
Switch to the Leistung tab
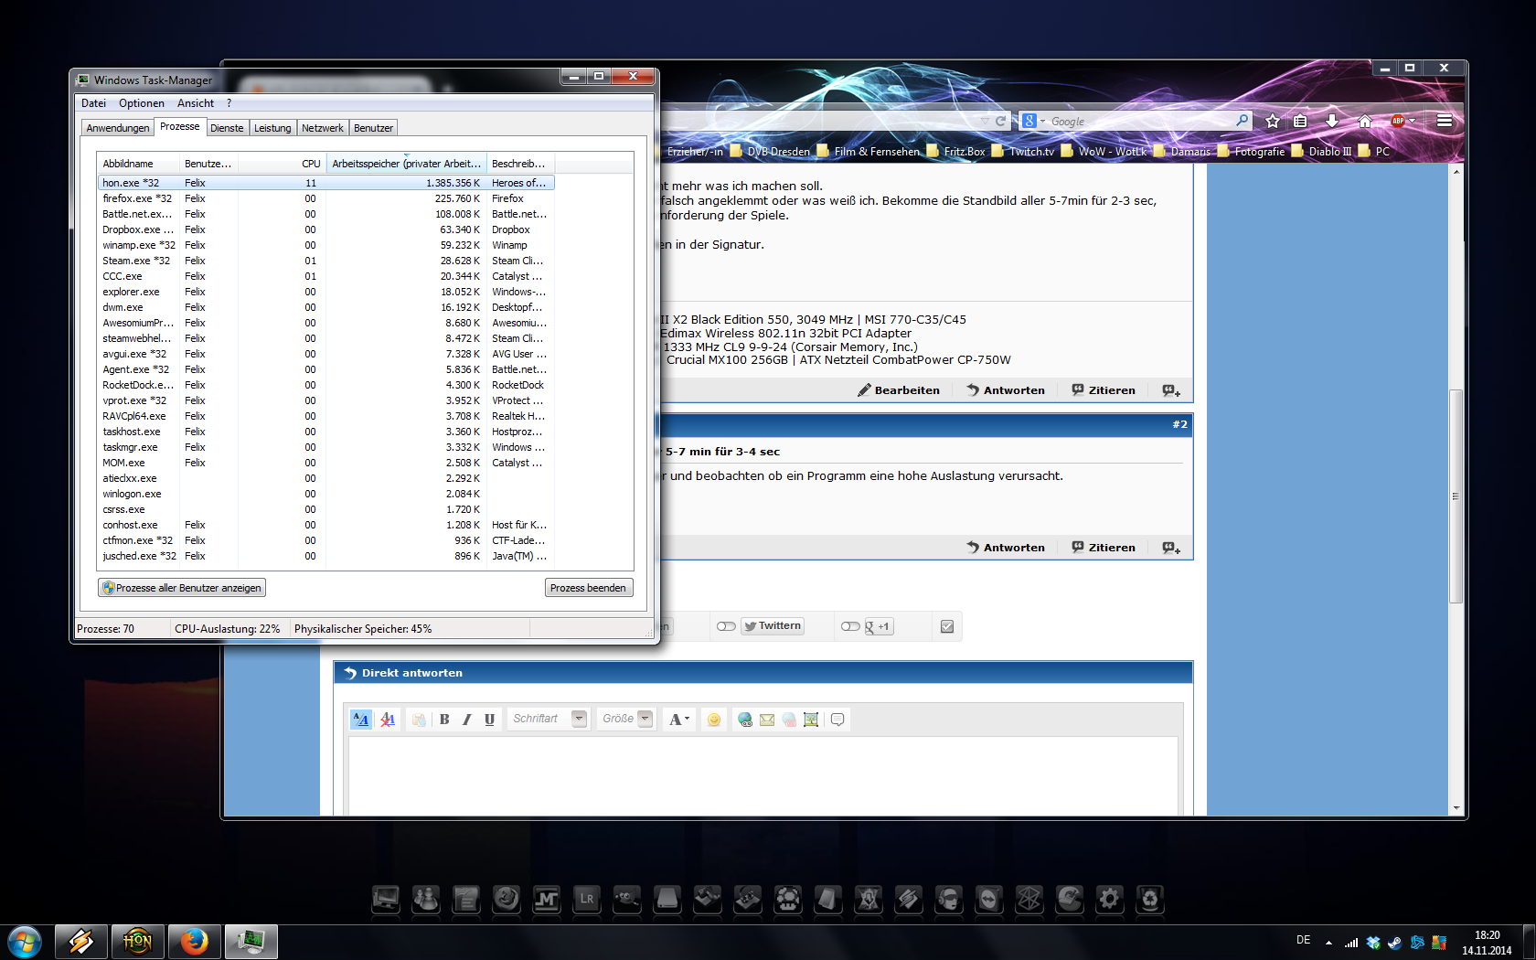click(x=272, y=128)
